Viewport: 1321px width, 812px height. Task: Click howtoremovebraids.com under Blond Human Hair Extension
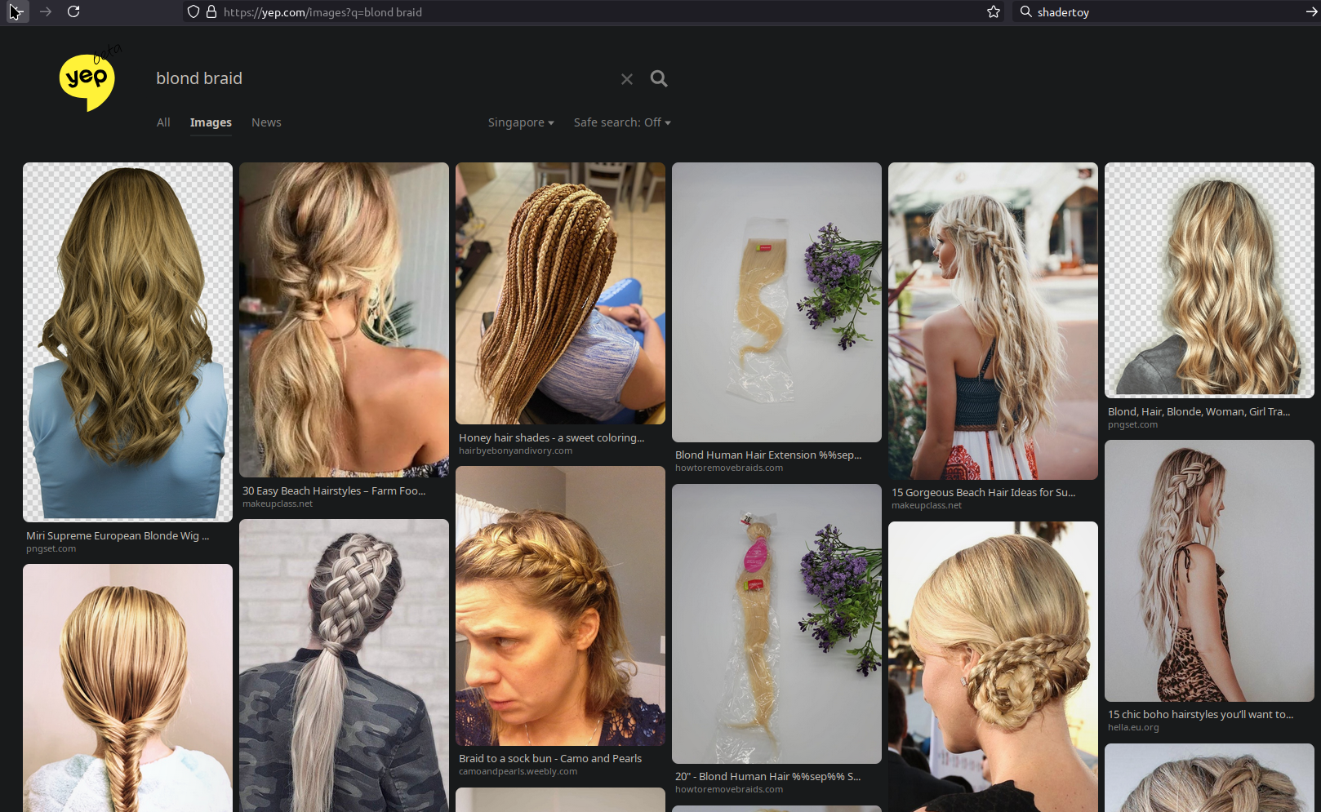coord(729,468)
